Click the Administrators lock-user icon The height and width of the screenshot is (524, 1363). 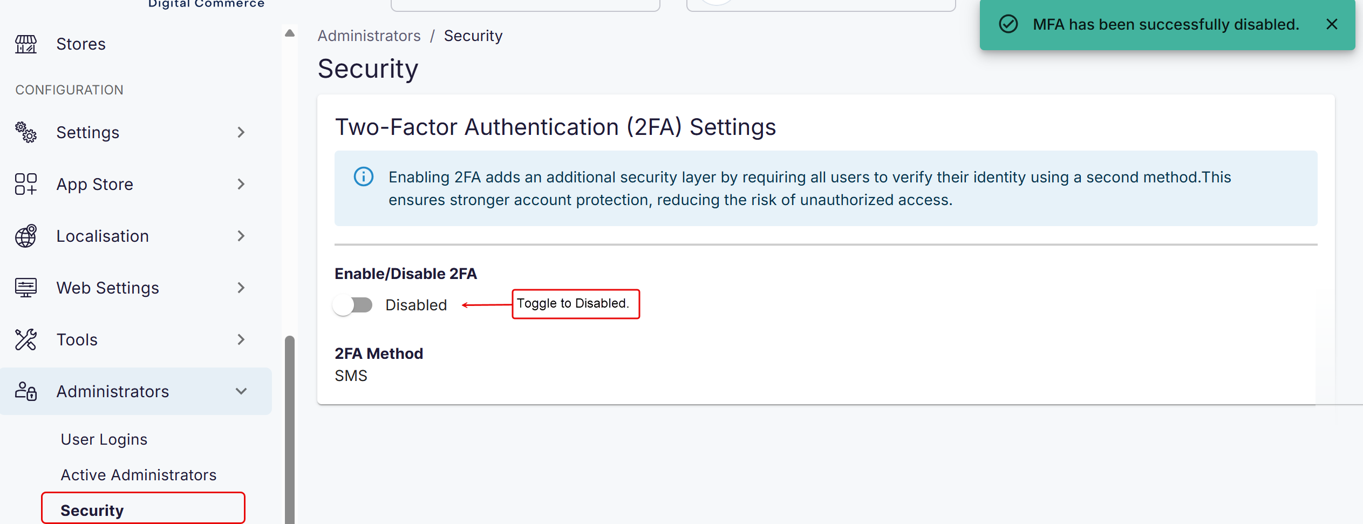25,391
